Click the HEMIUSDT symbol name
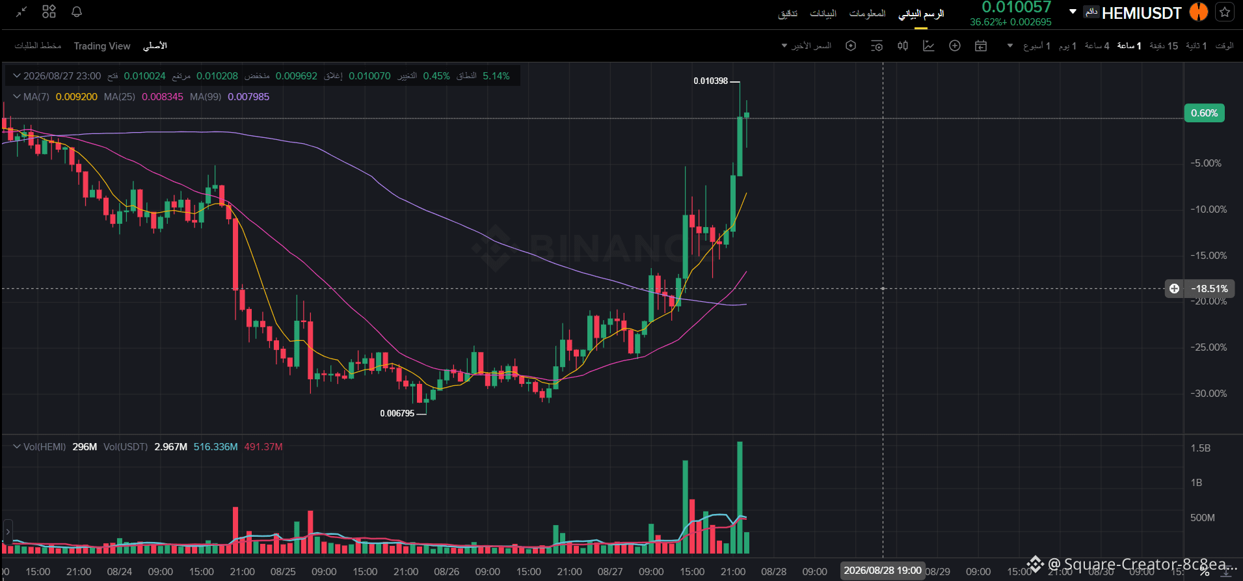 click(1142, 13)
